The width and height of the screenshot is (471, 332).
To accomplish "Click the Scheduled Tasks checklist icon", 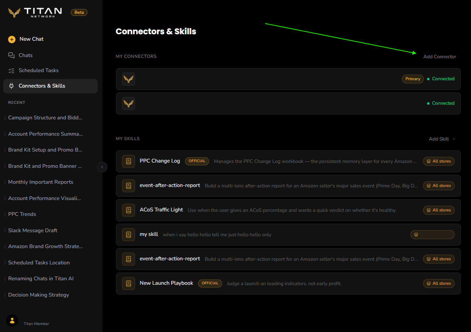I will coord(11,70).
